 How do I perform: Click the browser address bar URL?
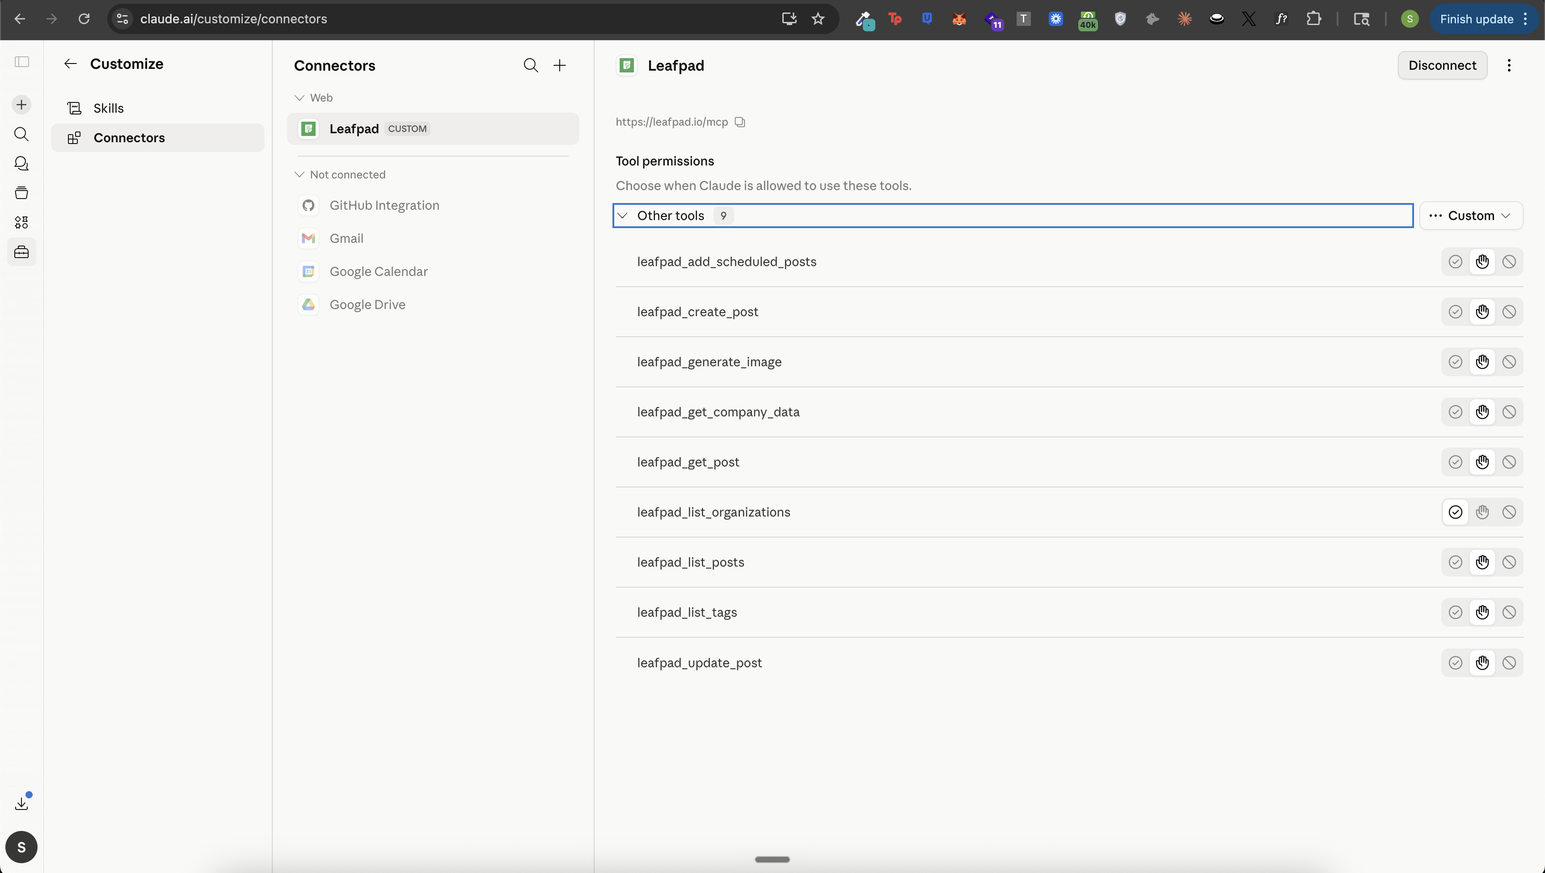[233, 19]
